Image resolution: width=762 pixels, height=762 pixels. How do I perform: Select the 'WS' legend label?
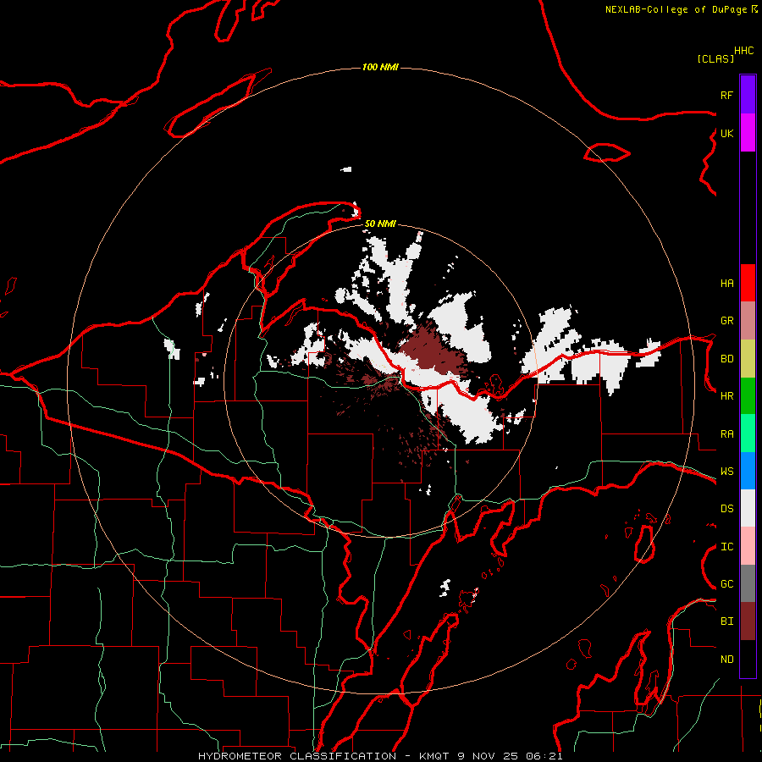726,472
